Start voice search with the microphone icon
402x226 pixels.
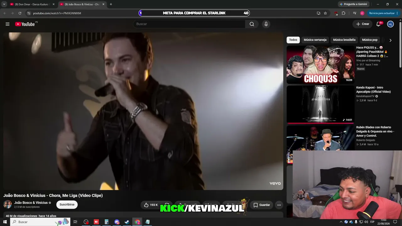(x=266, y=24)
